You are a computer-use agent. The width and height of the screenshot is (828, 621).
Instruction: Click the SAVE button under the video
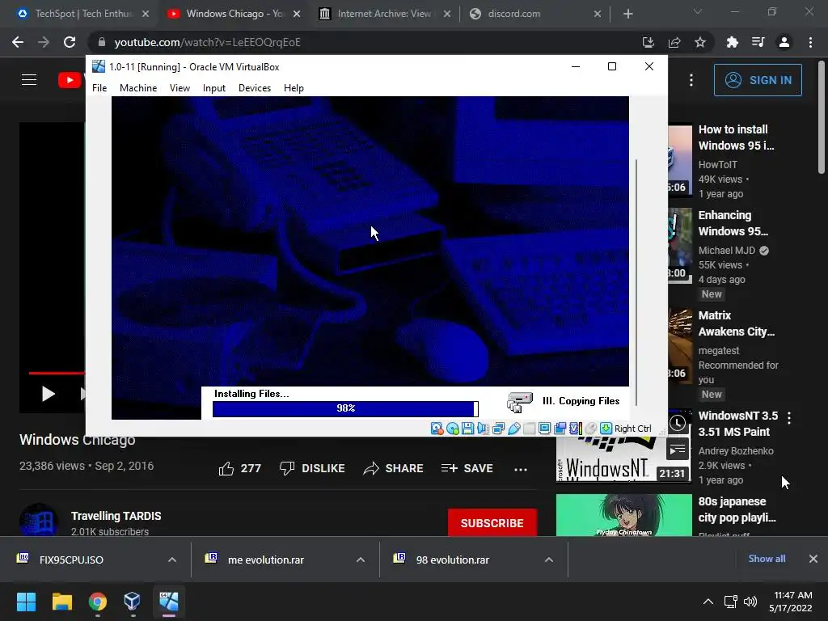tap(467, 468)
